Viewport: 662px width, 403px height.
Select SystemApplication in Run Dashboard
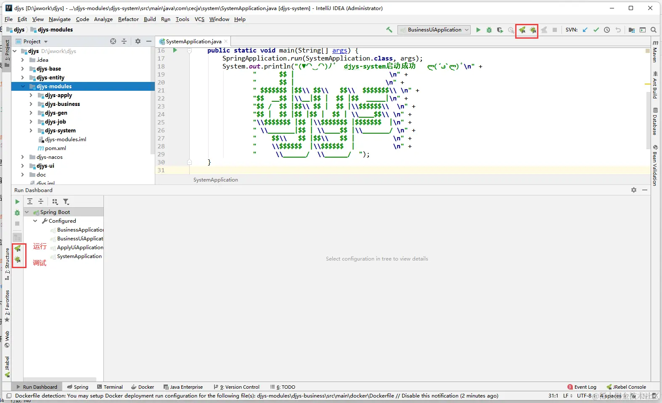coord(79,256)
